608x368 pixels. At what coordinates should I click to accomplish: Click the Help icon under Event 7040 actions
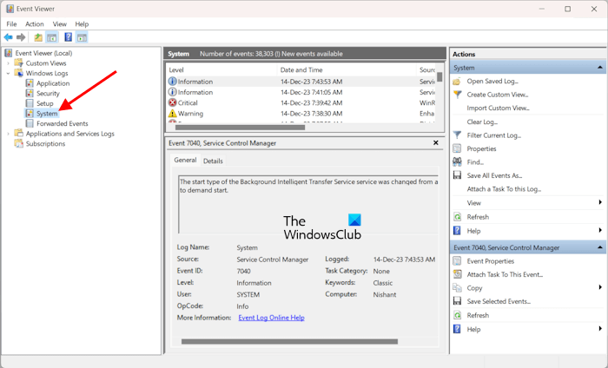pyautogui.click(x=457, y=329)
